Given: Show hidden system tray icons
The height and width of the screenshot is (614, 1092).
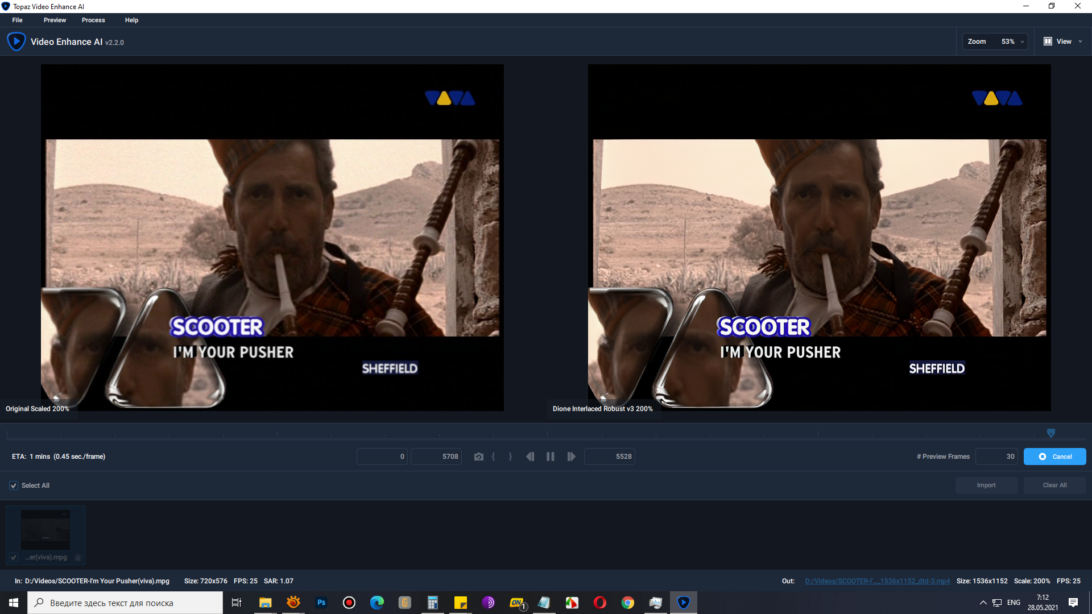Looking at the screenshot, I should (x=983, y=603).
